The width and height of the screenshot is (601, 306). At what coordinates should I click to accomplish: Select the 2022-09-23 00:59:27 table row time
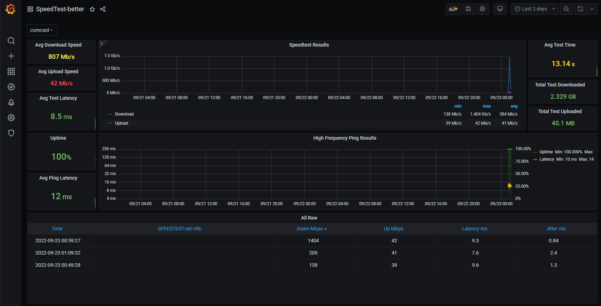(x=58, y=241)
